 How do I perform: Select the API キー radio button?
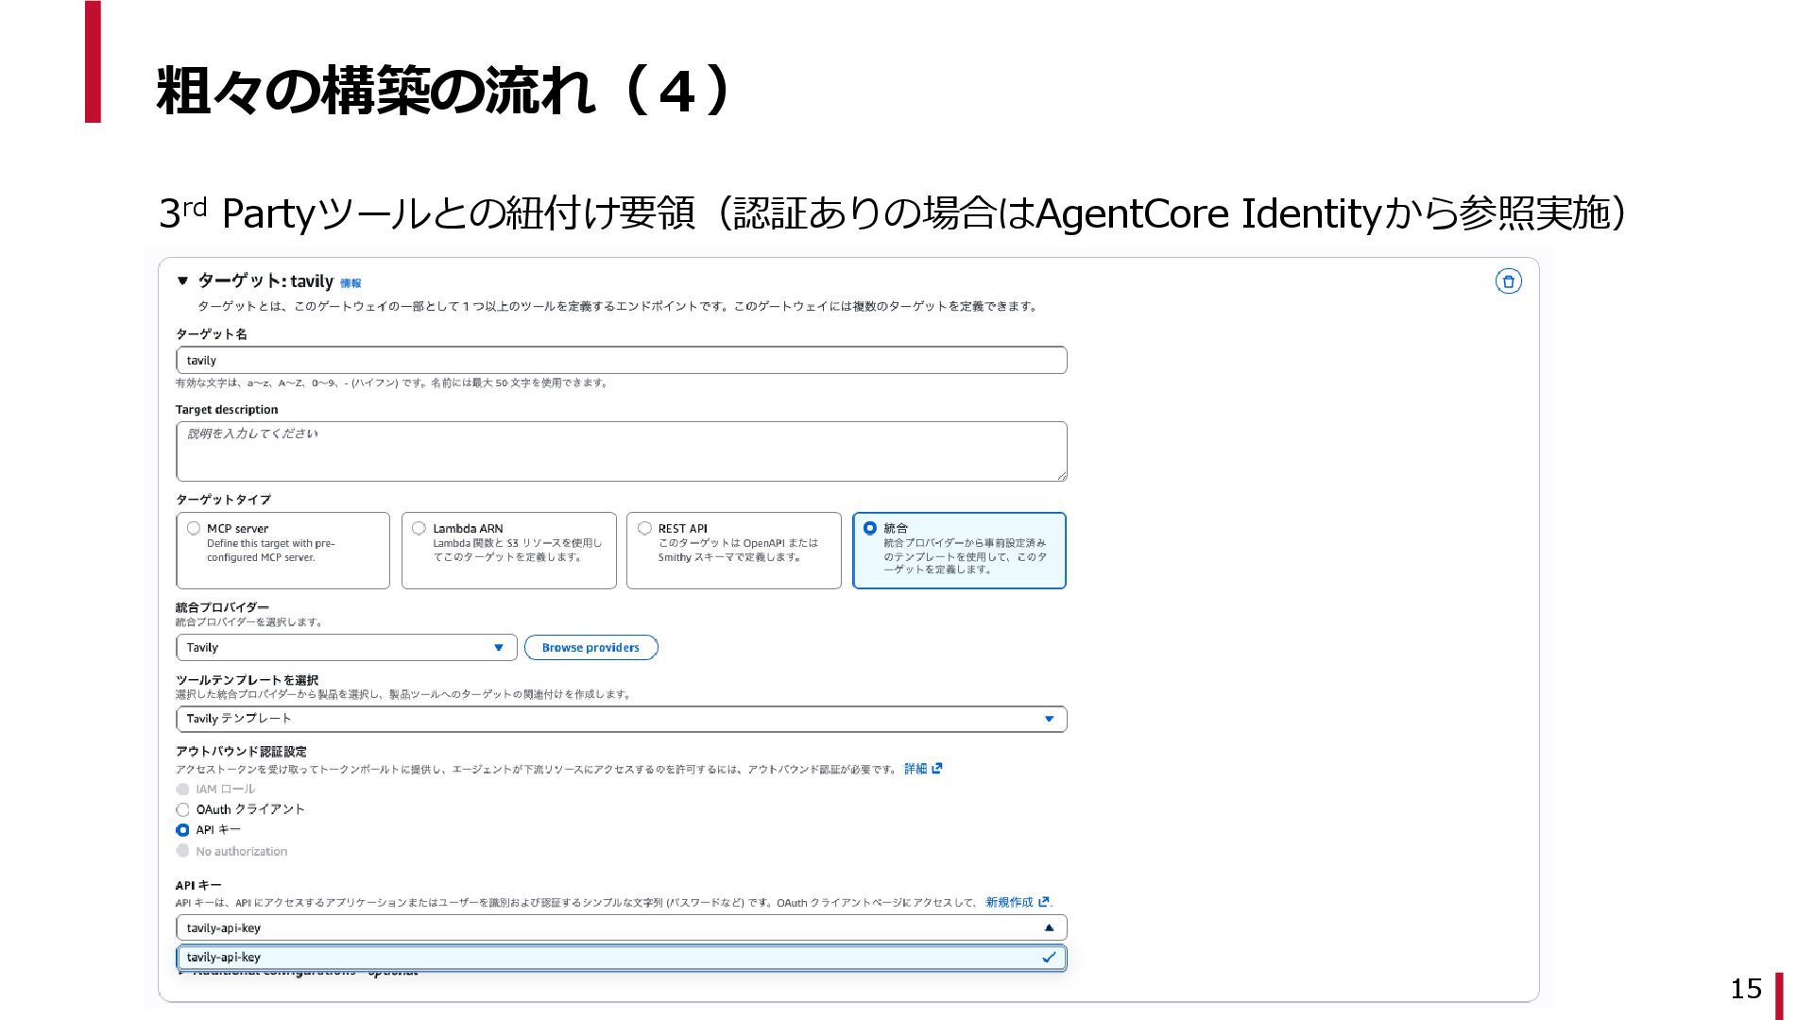click(183, 830)
